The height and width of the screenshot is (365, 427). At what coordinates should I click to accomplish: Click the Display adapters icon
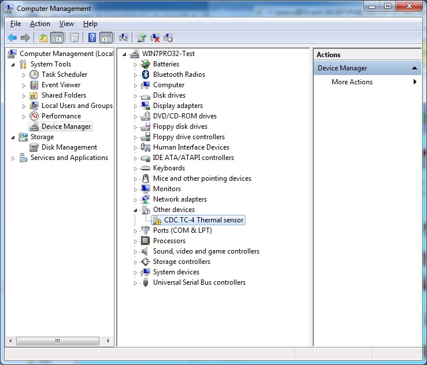coord(146,106)
